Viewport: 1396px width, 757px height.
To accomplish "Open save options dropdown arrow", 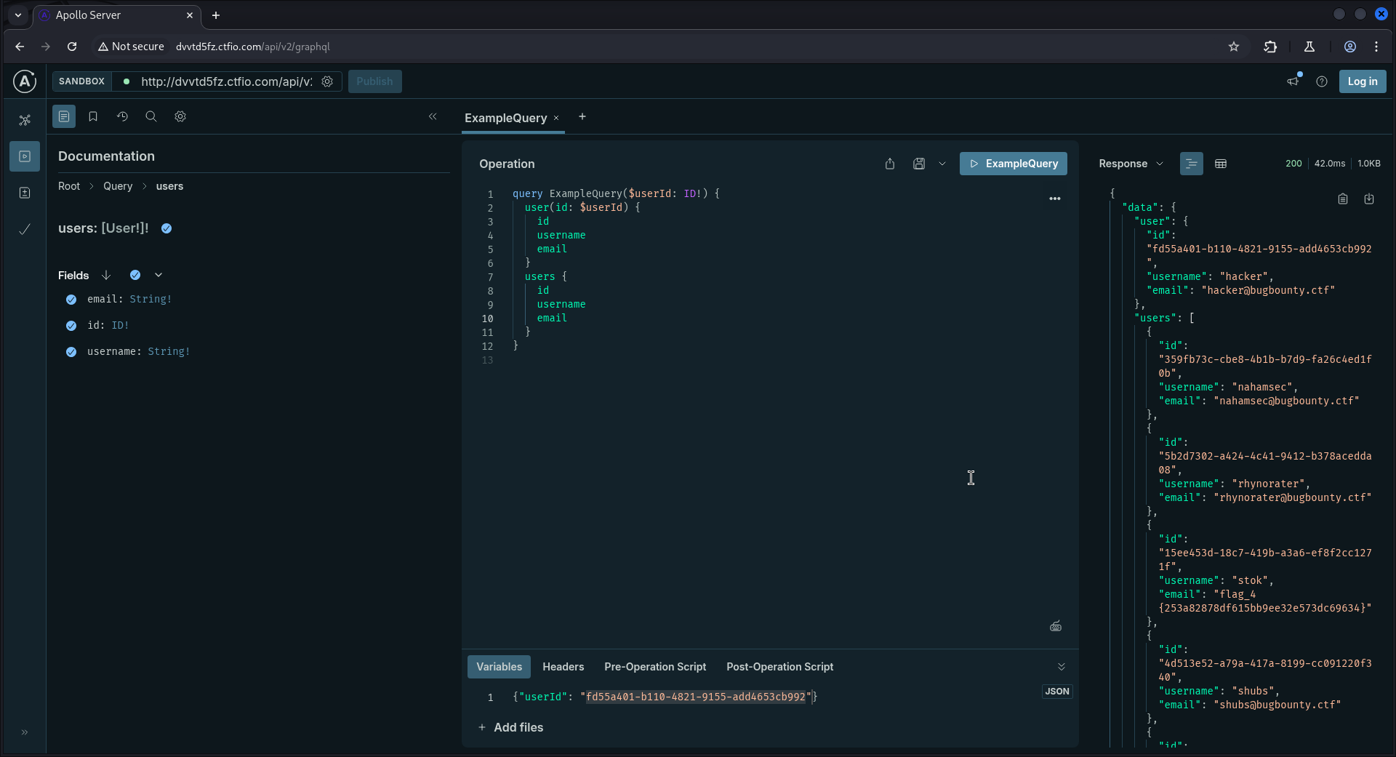I will 942,164.
